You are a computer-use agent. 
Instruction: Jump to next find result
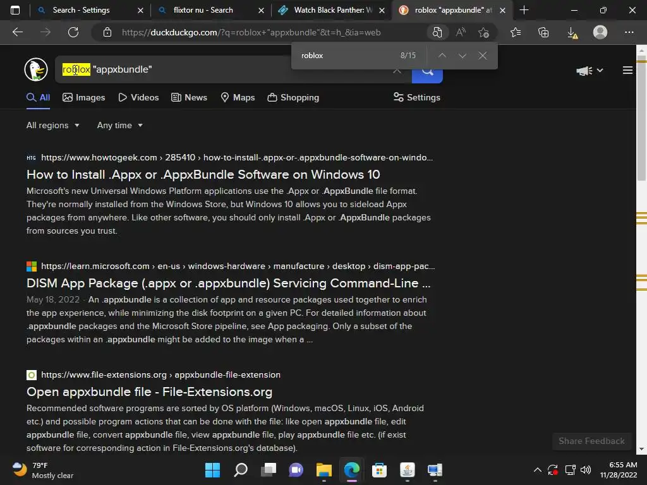[x=462, y=56]
